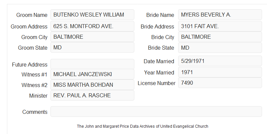The height and width of the screenshot is (134, 267).
Task: Focus the Groom City field
Action: click(92, 37)
